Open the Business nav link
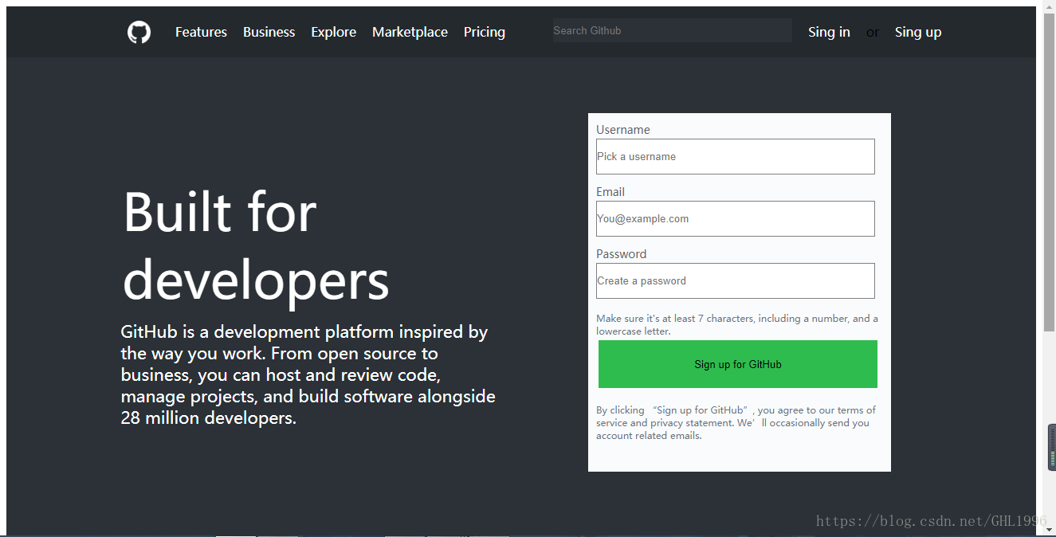This screenshot has width=1056, height=537. tap(269, 32)
